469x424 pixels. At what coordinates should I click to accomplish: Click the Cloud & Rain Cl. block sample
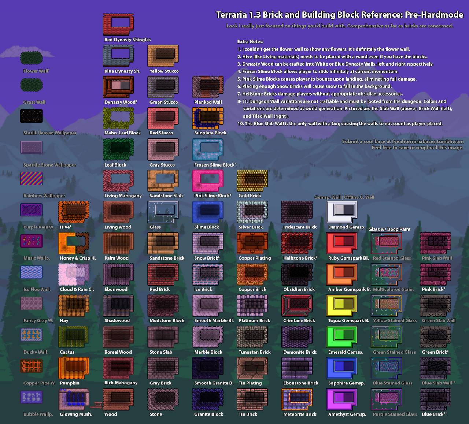point(74,274)
